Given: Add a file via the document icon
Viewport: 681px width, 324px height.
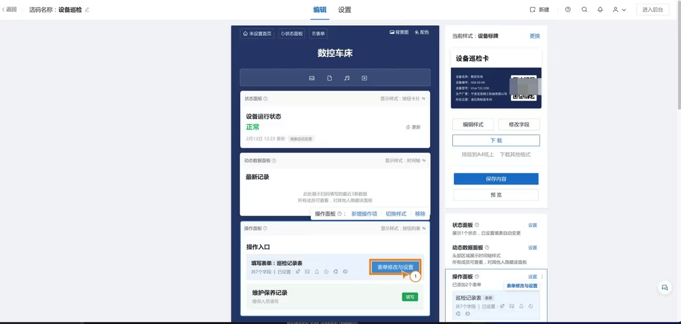Looking at the screenshot, I should pyautogui.click(x=329, y=78).
